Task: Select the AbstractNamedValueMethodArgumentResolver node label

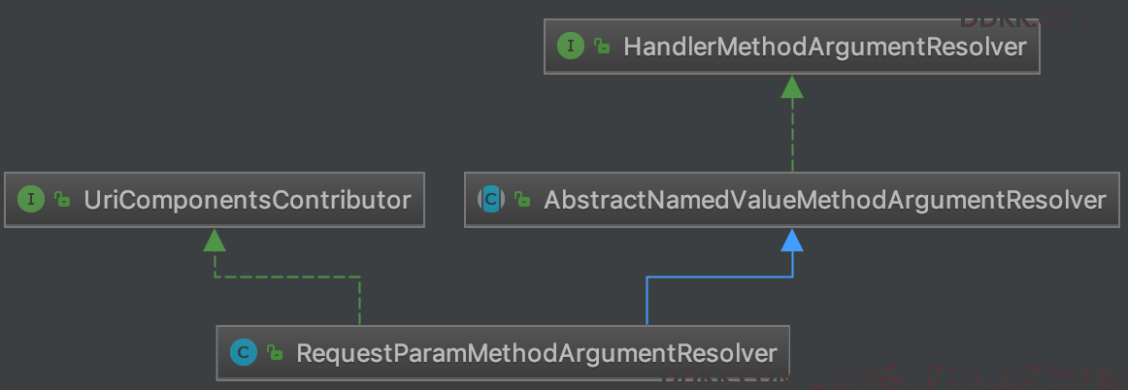Action: pyautogui.click(x=824, y=199)
